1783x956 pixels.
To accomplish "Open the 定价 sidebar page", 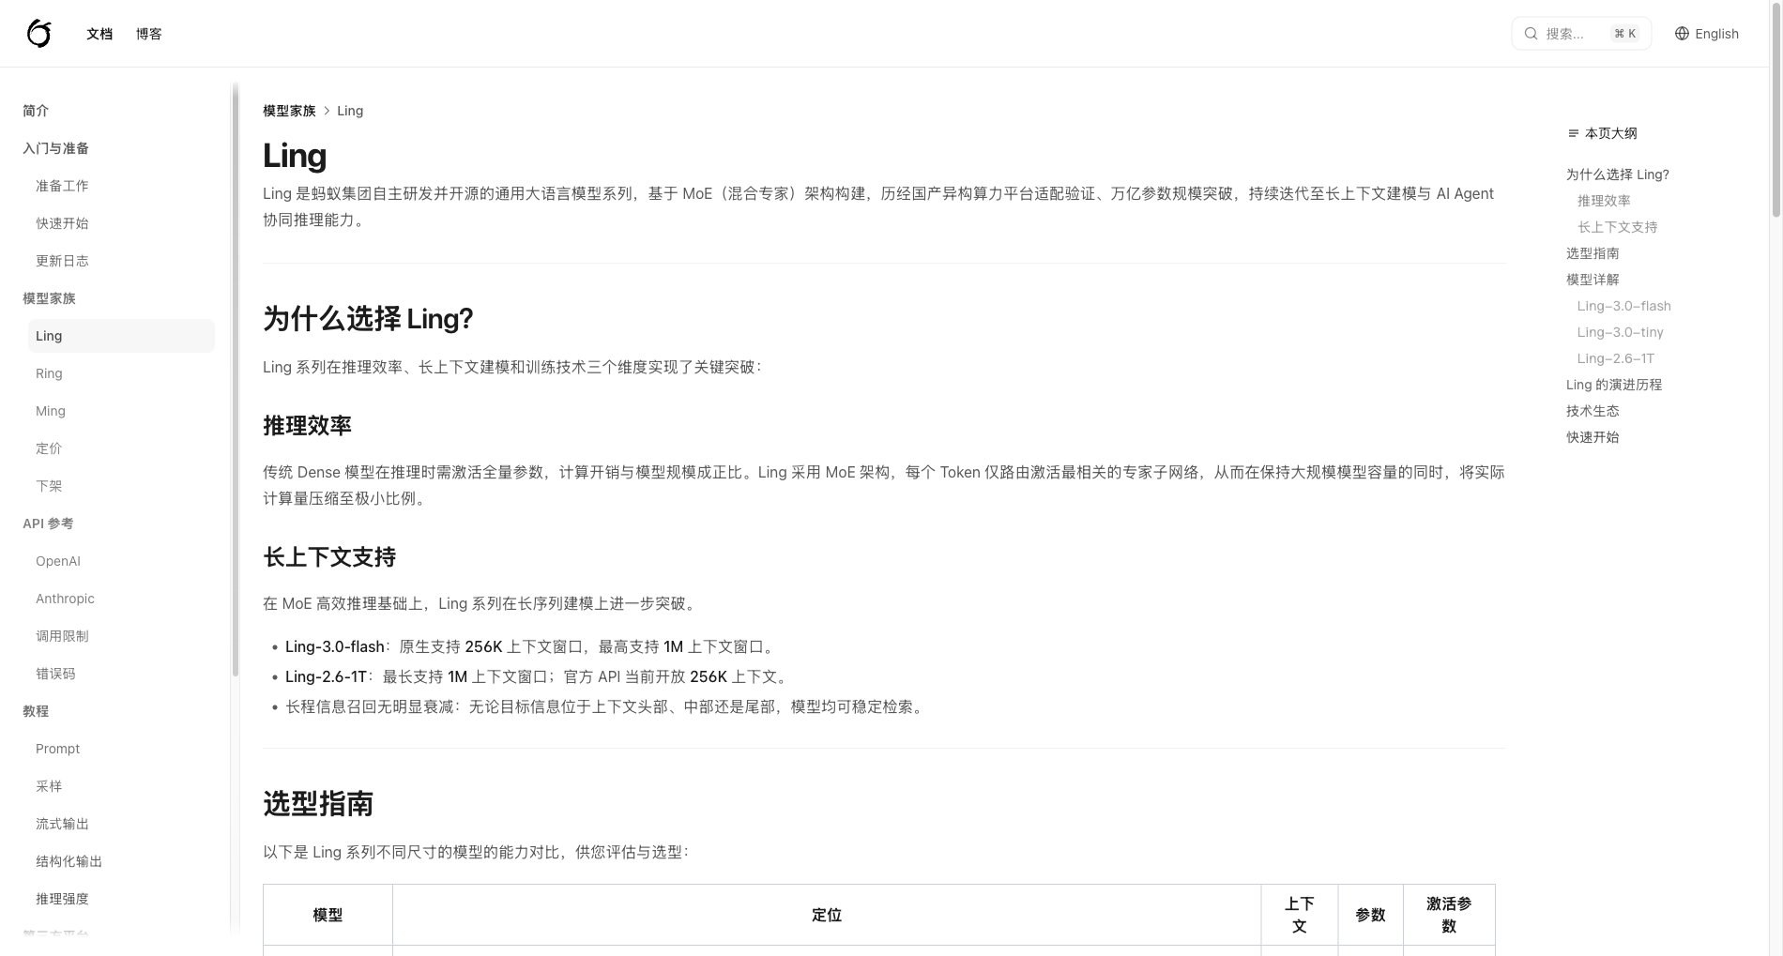I will point(49,448).
